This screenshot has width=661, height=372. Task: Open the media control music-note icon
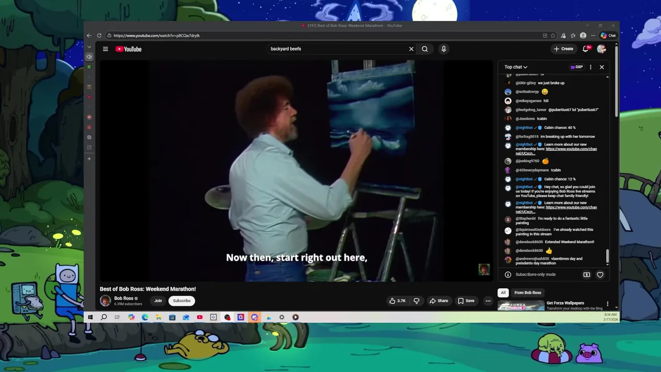pos(563,36)
